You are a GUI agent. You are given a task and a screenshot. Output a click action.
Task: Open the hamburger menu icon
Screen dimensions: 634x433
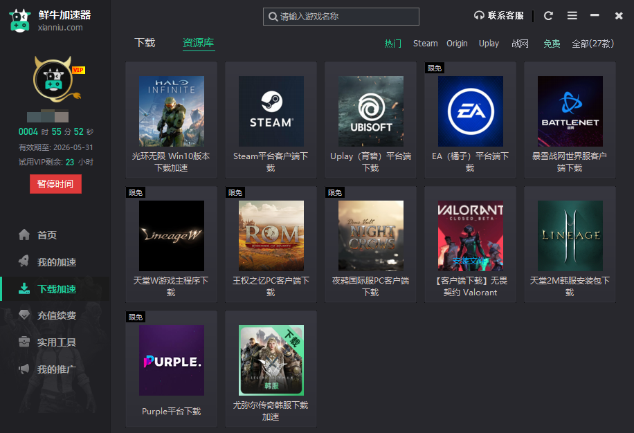coord(572,16)
